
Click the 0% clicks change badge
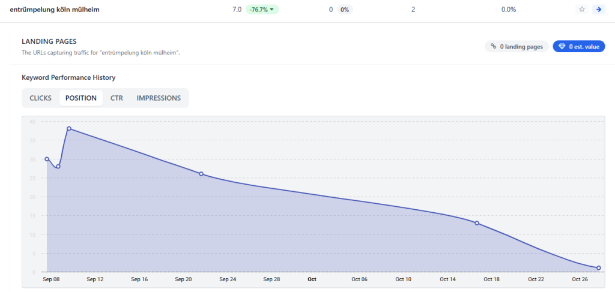[345, 10]
